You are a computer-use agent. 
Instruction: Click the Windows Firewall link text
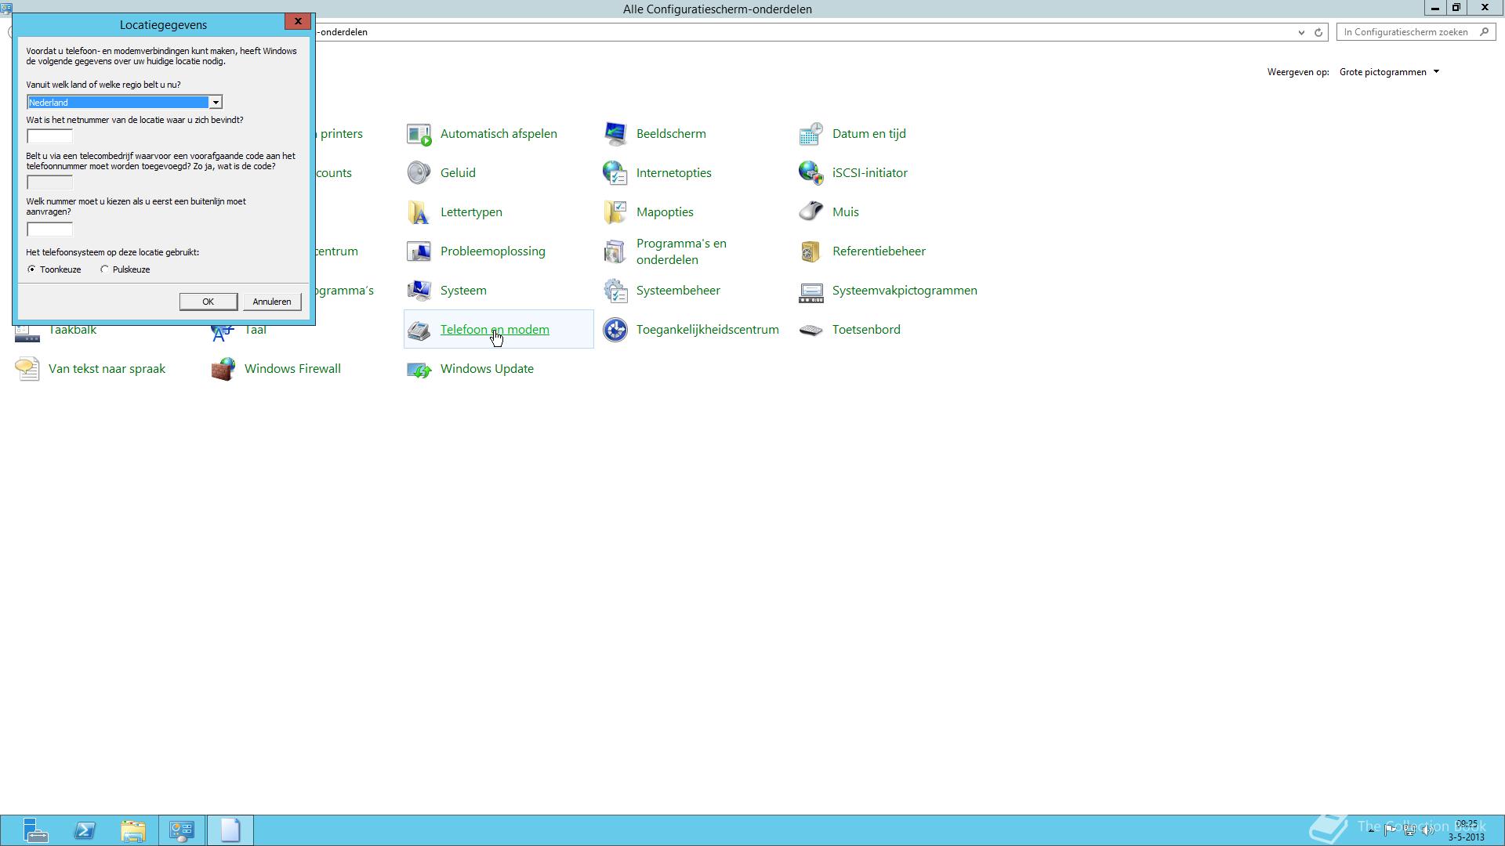click(x=292, y=369)
